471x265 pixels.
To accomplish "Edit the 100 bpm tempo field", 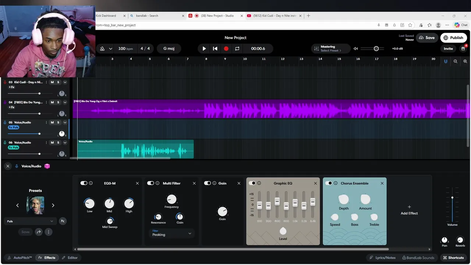I will pyautogui.click(x=125, y=49).
